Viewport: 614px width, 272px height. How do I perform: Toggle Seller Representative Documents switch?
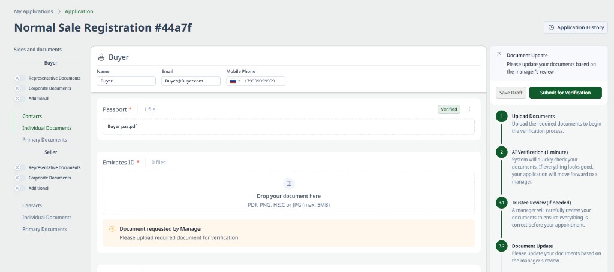(x=20, y=167)
